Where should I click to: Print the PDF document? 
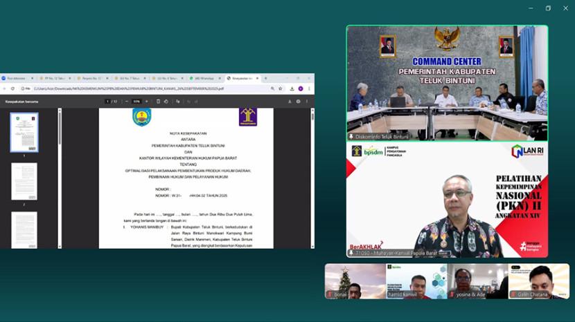pyautogui.click(x=299, y=102)
